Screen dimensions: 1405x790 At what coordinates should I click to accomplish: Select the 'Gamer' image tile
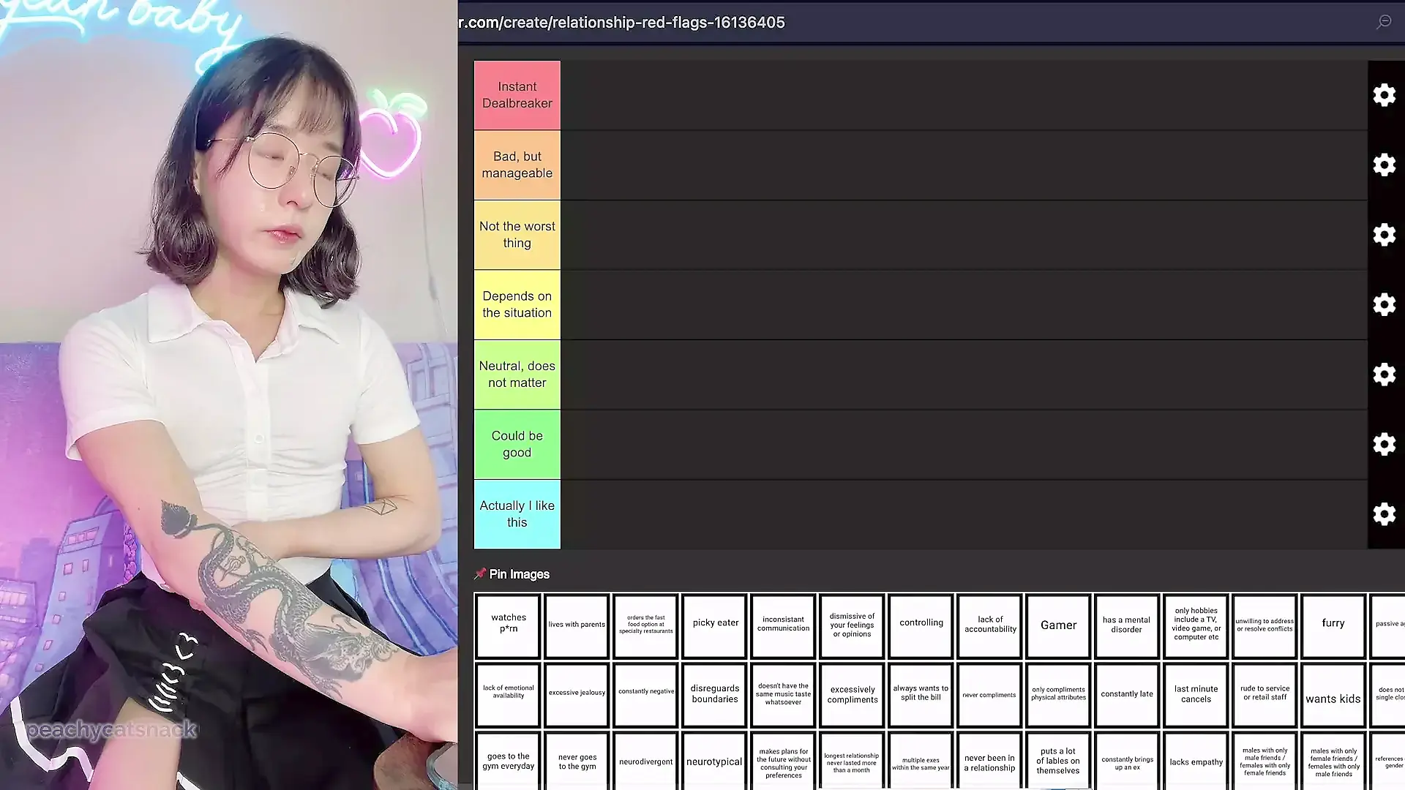1058,625
